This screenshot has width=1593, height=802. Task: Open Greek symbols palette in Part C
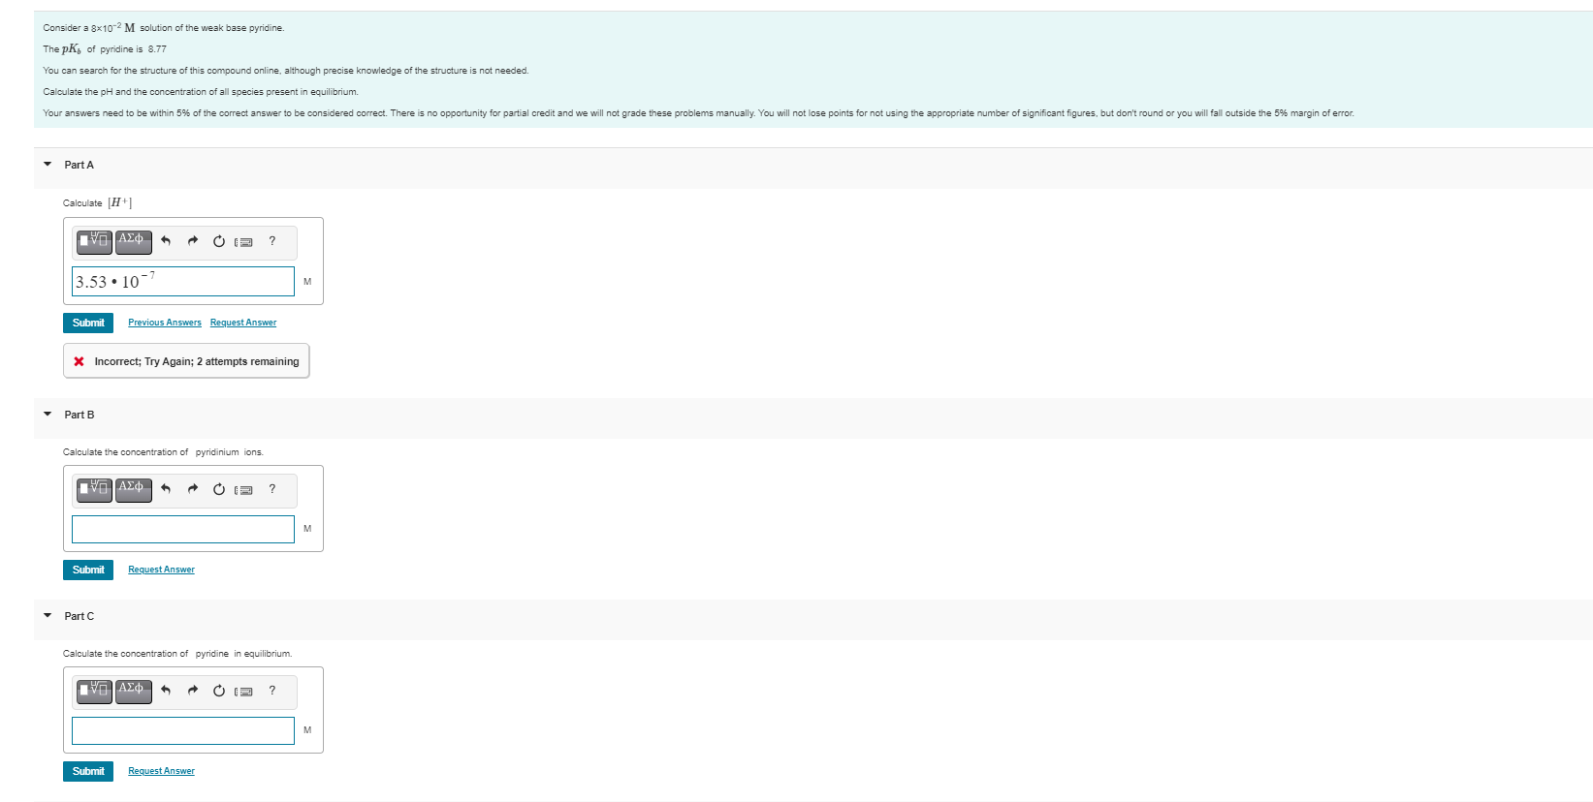pyautogui.click(x=134, y=691)
